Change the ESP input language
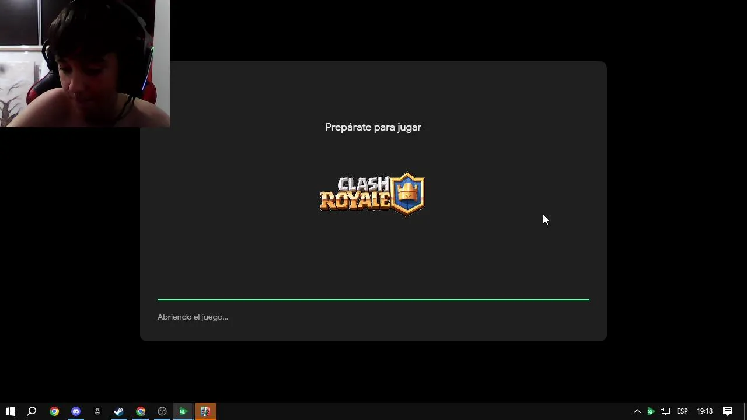The width and height of the screenshot is (747, 420). click(x=682, y=411)
